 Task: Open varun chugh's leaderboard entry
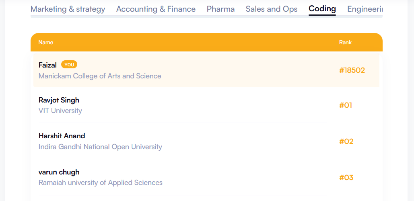[59, 172]
